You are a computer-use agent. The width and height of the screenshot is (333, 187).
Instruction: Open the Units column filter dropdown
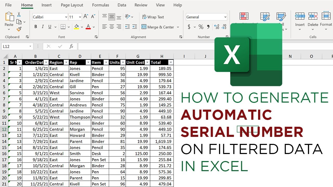click(x=123, y=62)
